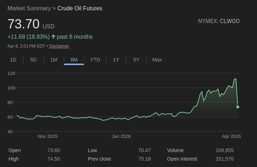Show the YTD chart range
Image resolution: width=257 pixels, height=167 pixels.
[x=95, y=60]
